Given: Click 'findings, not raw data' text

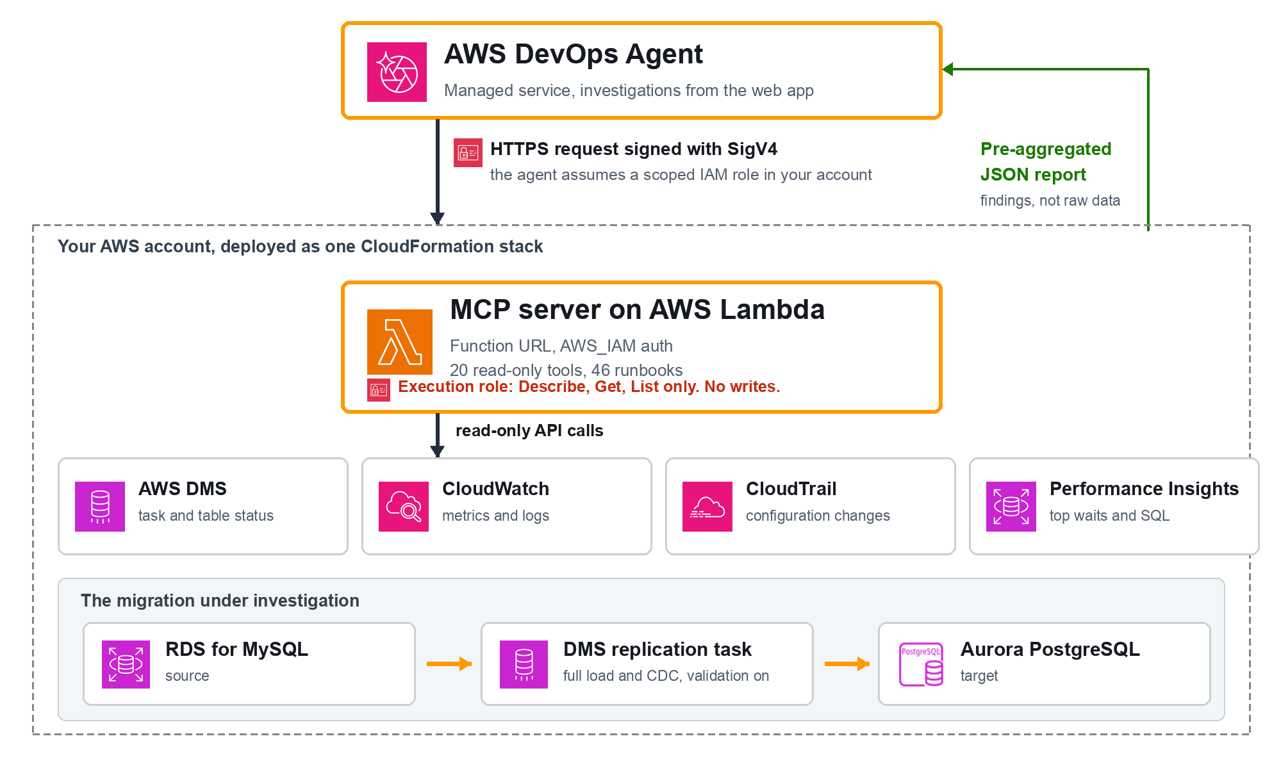Looking at the screenshot, I should tap(1050, 200).
